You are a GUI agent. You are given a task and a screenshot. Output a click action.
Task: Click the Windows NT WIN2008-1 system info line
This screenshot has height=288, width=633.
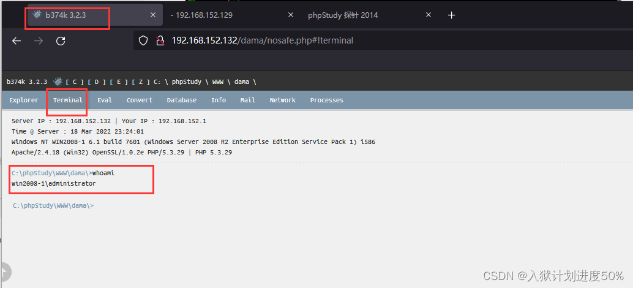click(194, 142)
